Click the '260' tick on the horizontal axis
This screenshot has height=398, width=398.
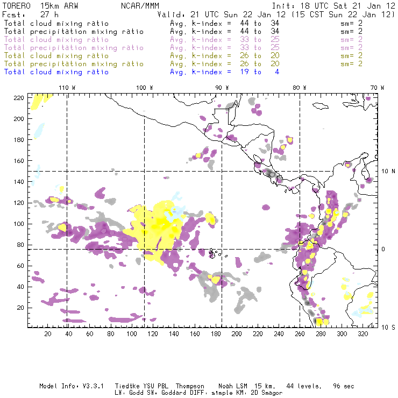pos(300,334)
